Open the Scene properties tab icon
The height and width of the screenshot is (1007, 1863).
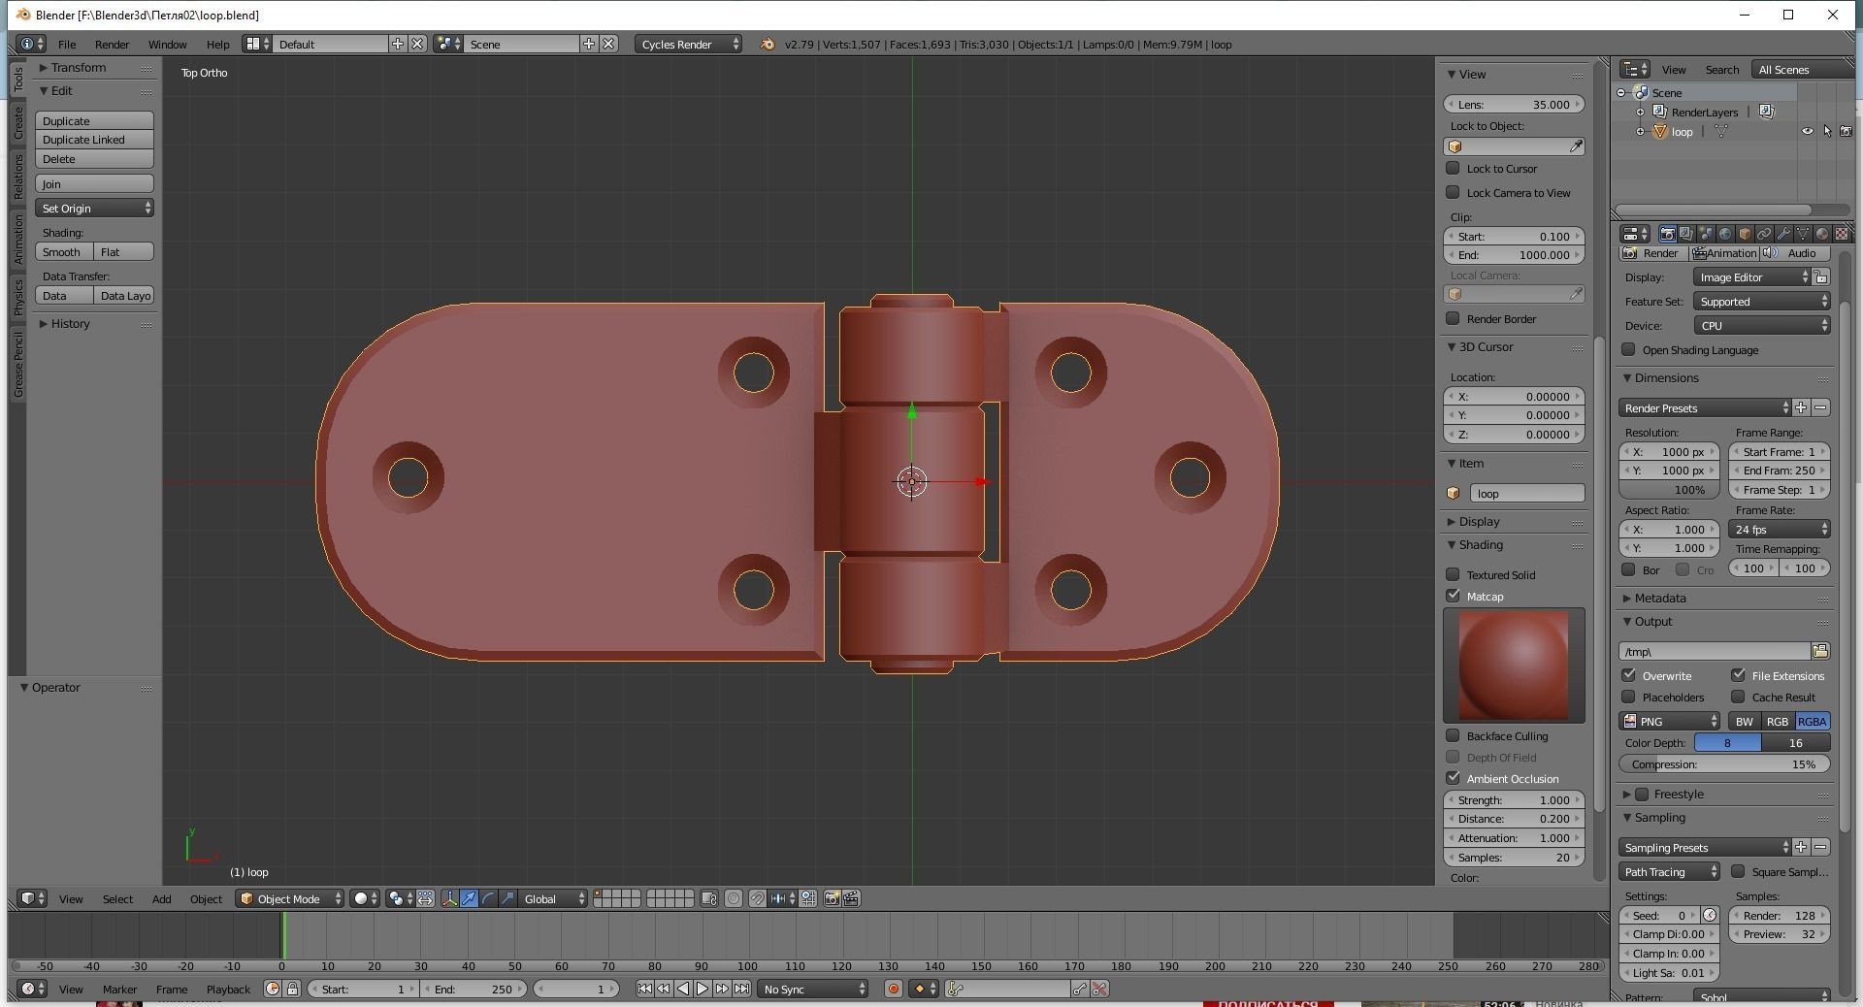[x=1706, y=234]
